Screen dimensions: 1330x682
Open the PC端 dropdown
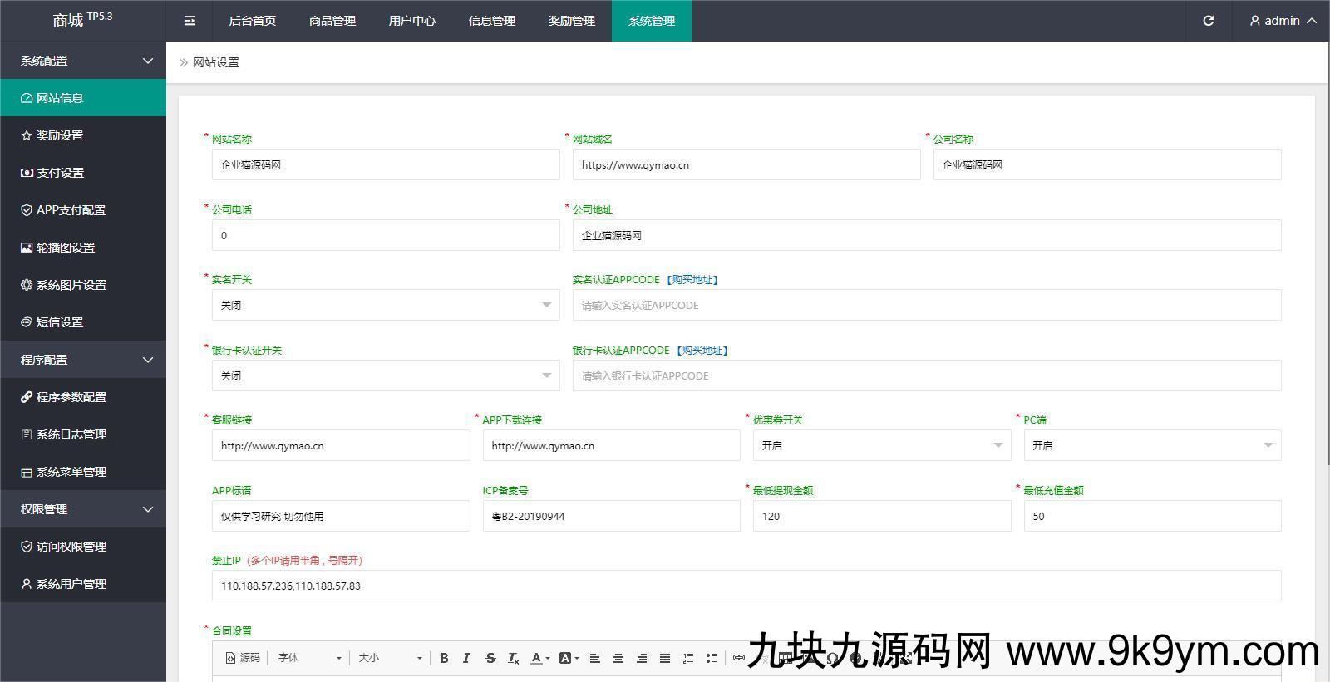click(1151, 445)
